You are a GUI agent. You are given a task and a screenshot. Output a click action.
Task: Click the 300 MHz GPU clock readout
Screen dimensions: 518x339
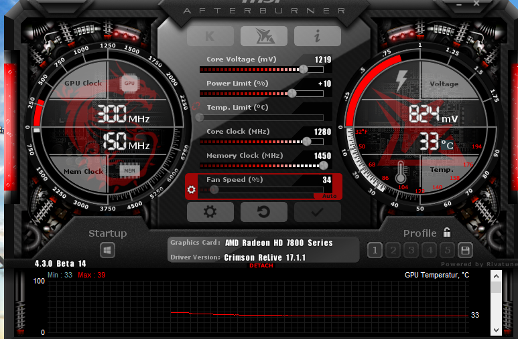[123, 114]
